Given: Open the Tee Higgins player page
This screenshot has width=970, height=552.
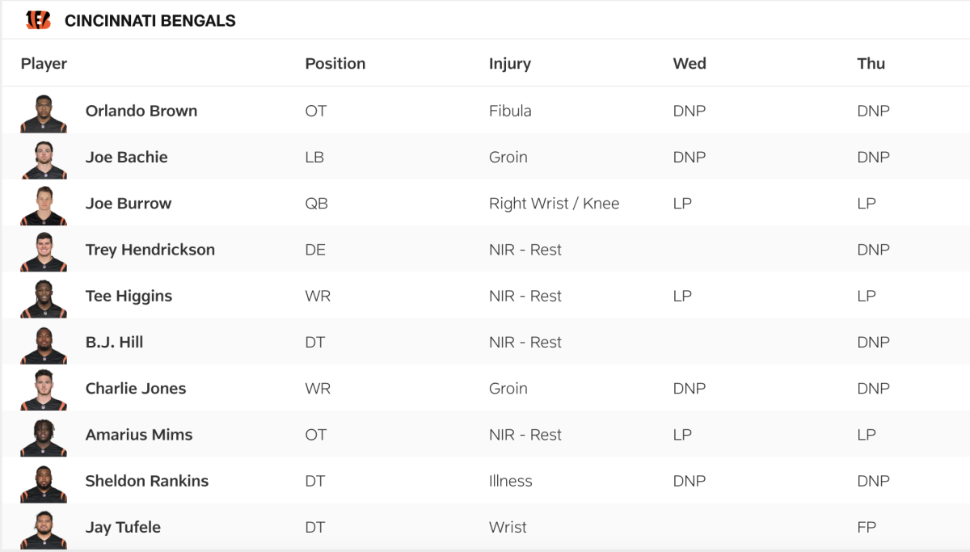Looking at the screenshot, I should click(129, 296).
